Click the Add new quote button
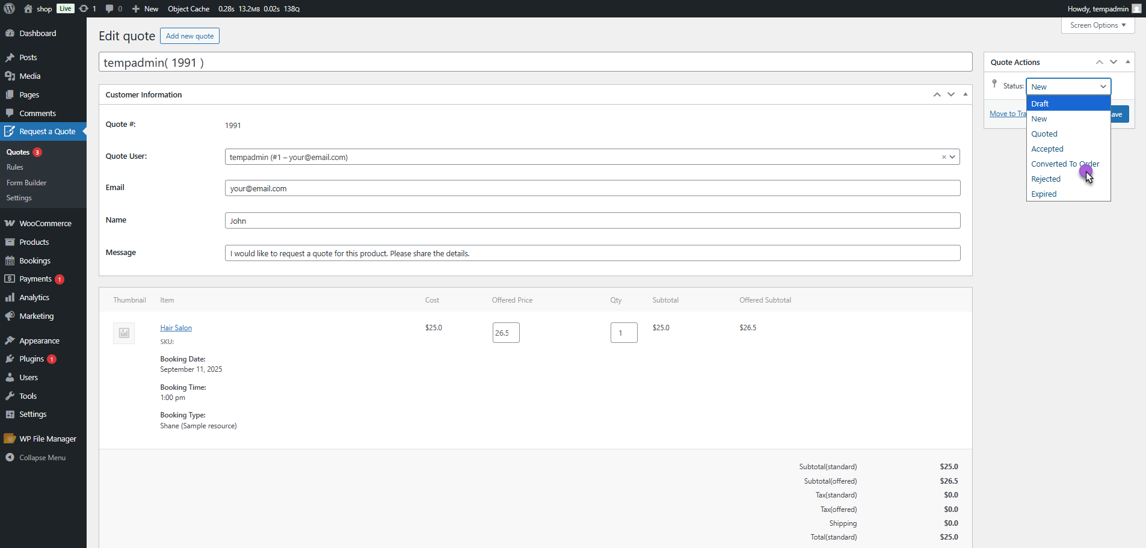The image size is (1146, 548). coord(189,36)
